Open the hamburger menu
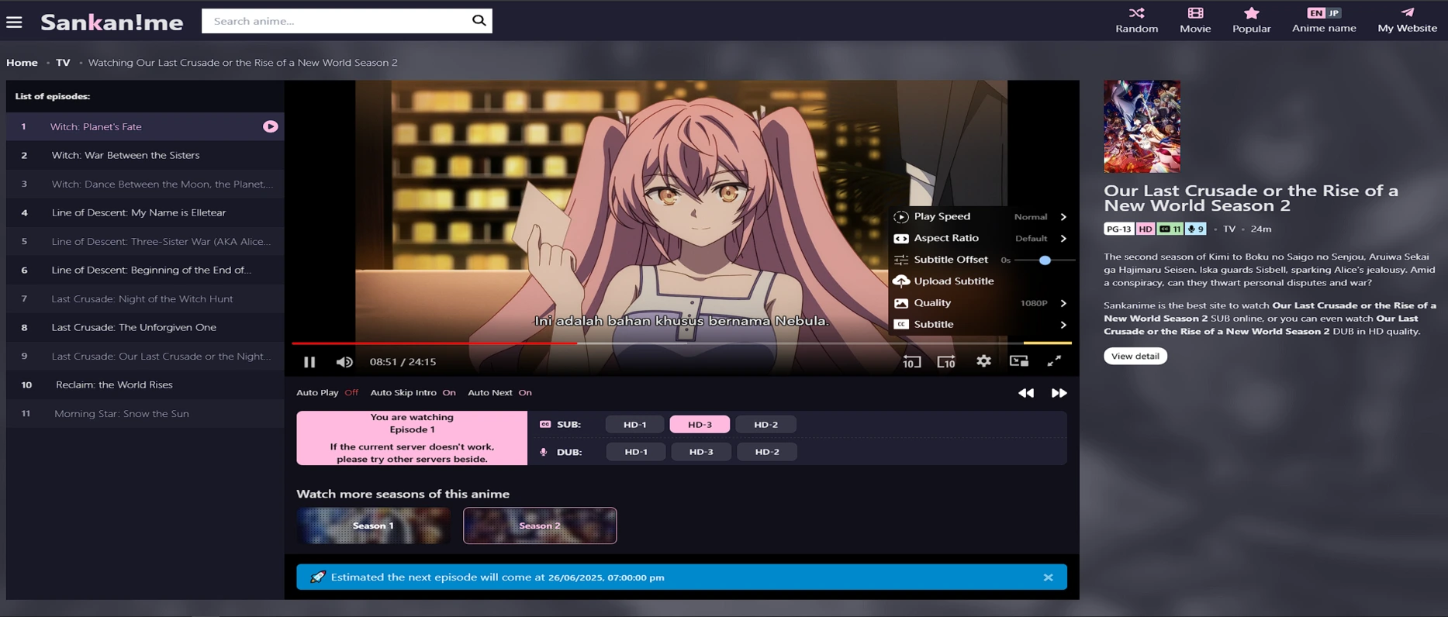This screenshot has height=617, width=1448. tap(14, 22)
